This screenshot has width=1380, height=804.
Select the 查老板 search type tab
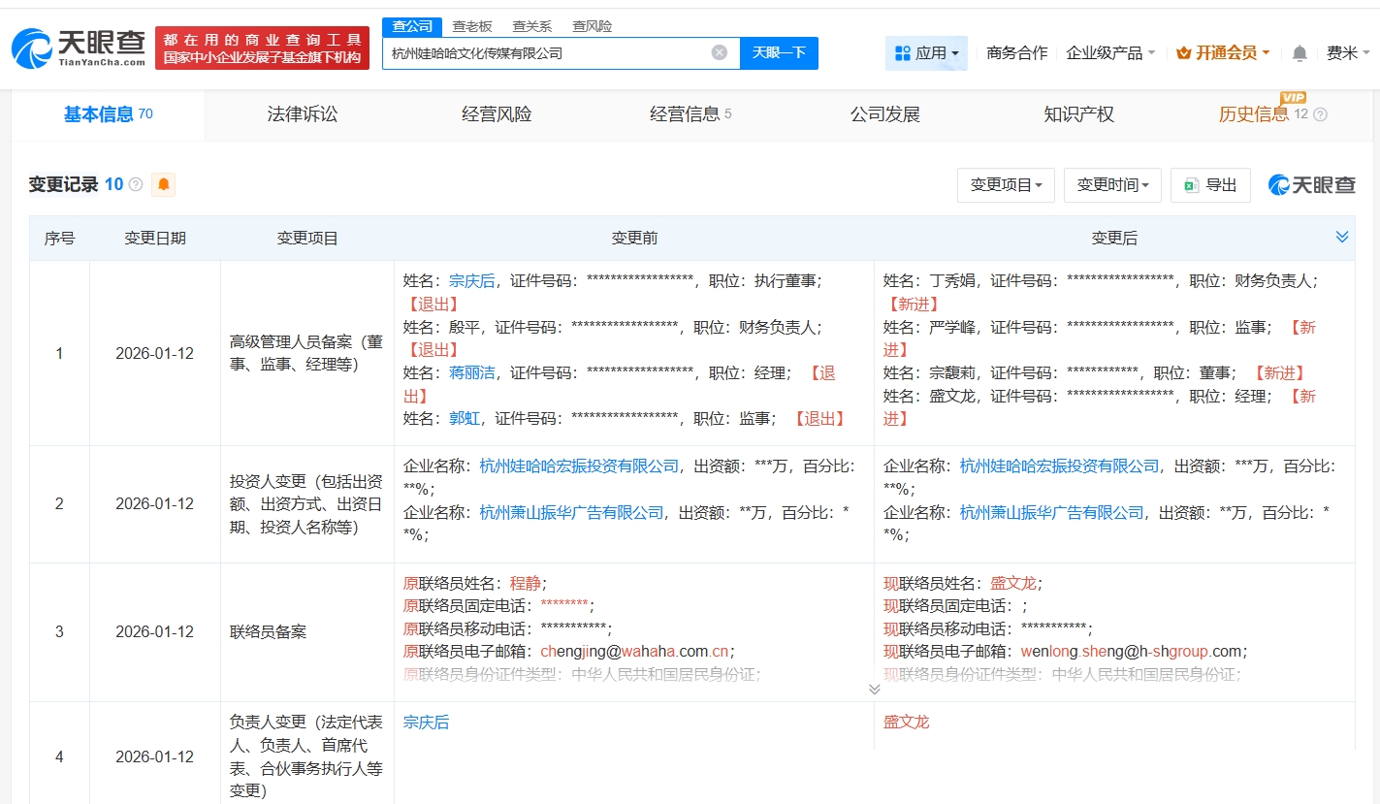point(472,26)
